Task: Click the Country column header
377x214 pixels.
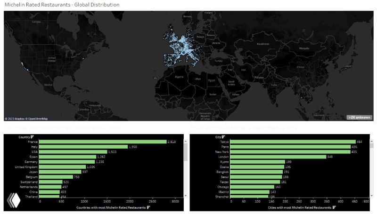Action: pyautogui.click(x=25, y=137)
